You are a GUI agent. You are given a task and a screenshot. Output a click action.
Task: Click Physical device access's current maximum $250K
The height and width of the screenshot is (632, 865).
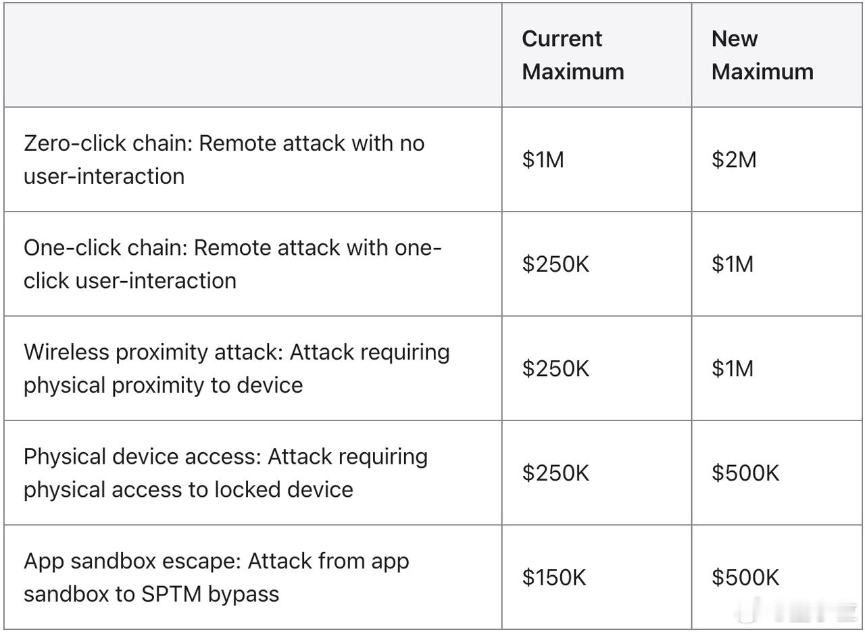pyautogui.click(x=555, y=473)
